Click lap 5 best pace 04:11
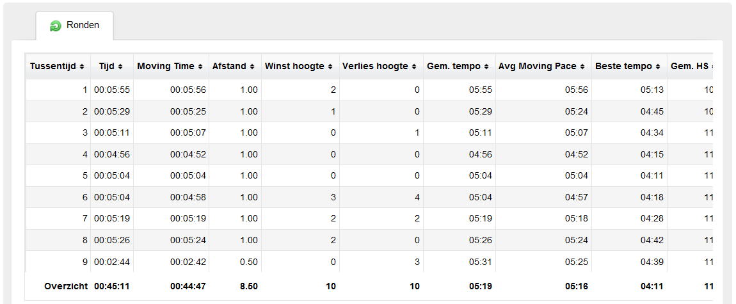This screenshot has width=736, height=304. point(652,176)
